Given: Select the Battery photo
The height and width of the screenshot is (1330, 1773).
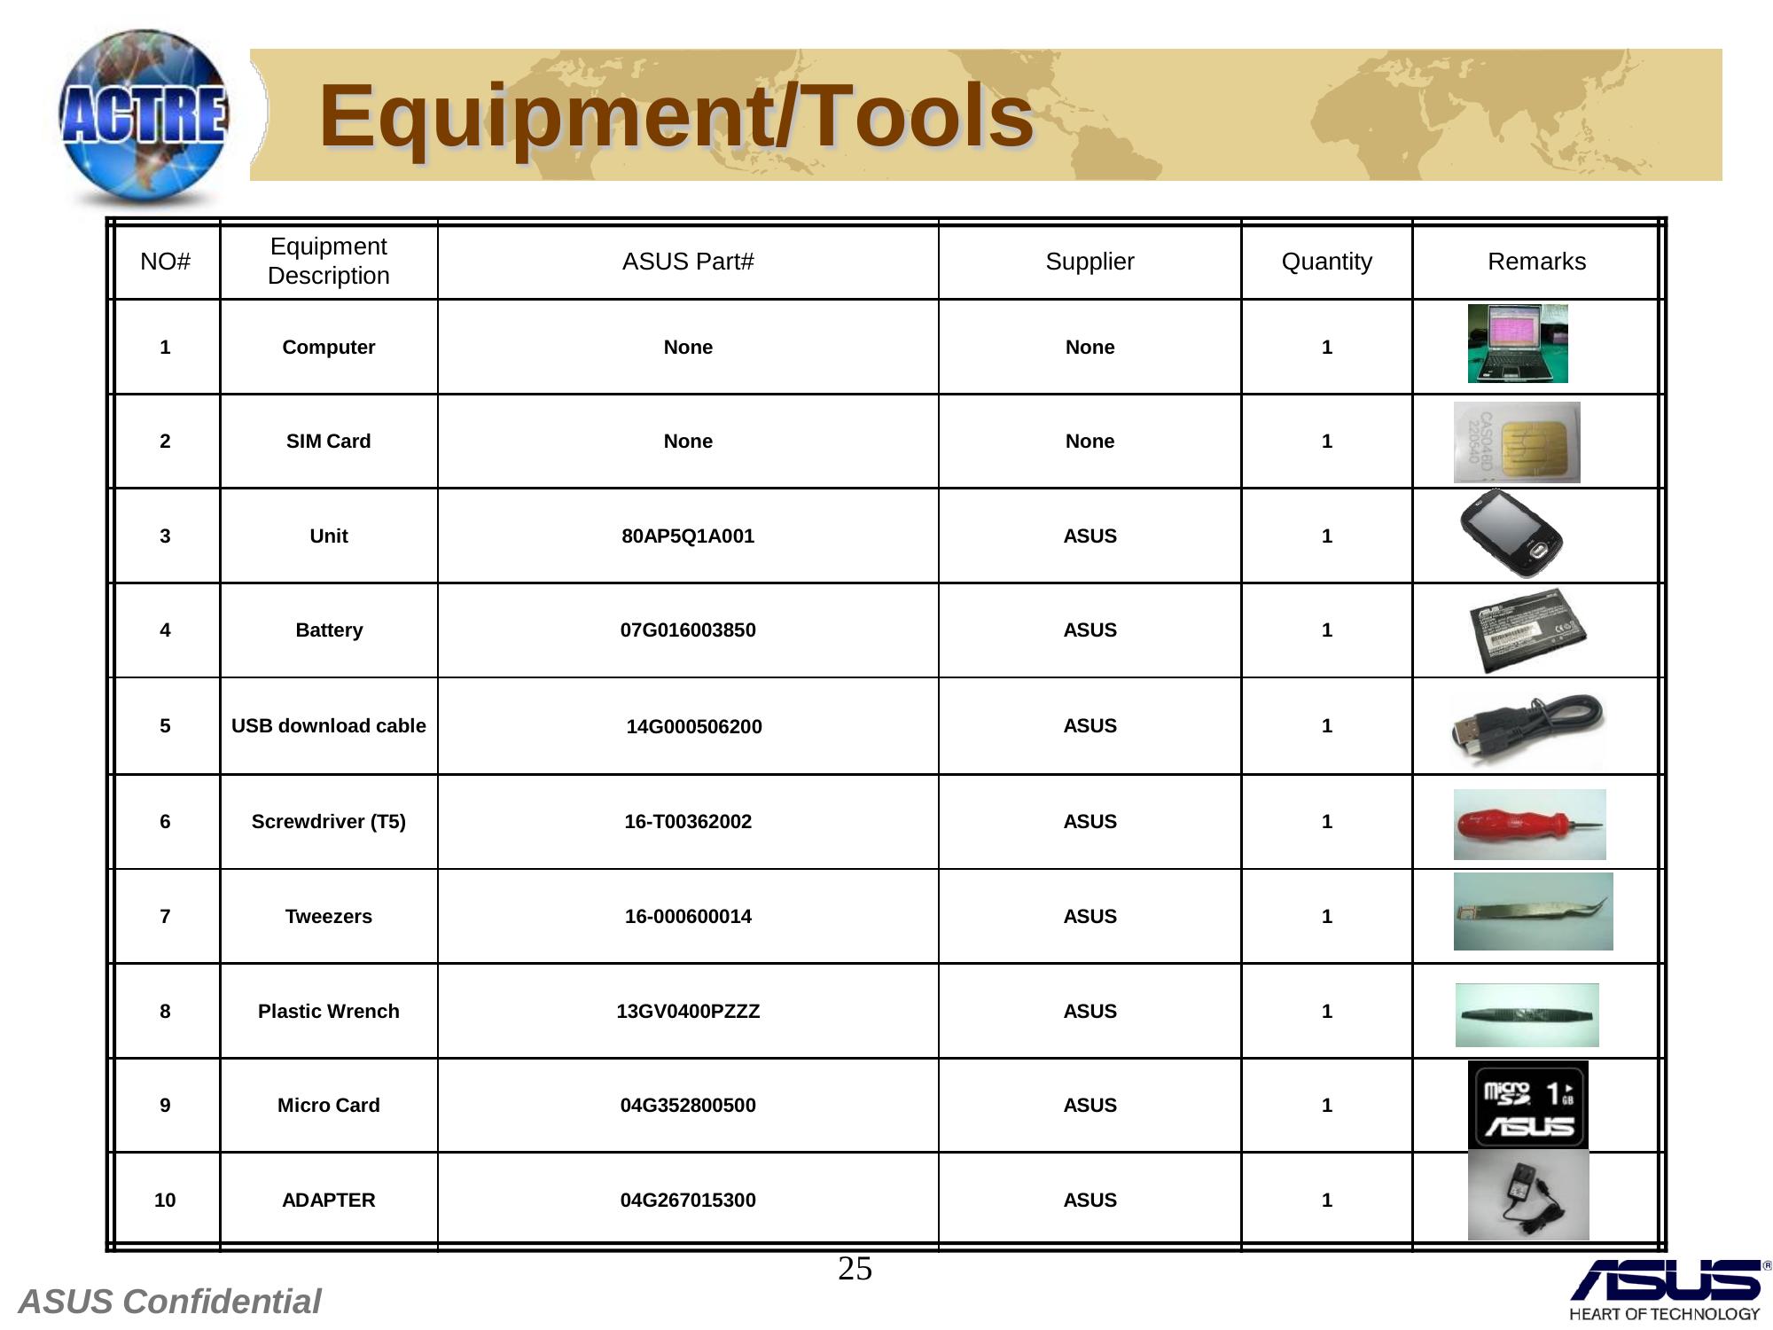Looking at the screenshot, I should pos(1527,630).
